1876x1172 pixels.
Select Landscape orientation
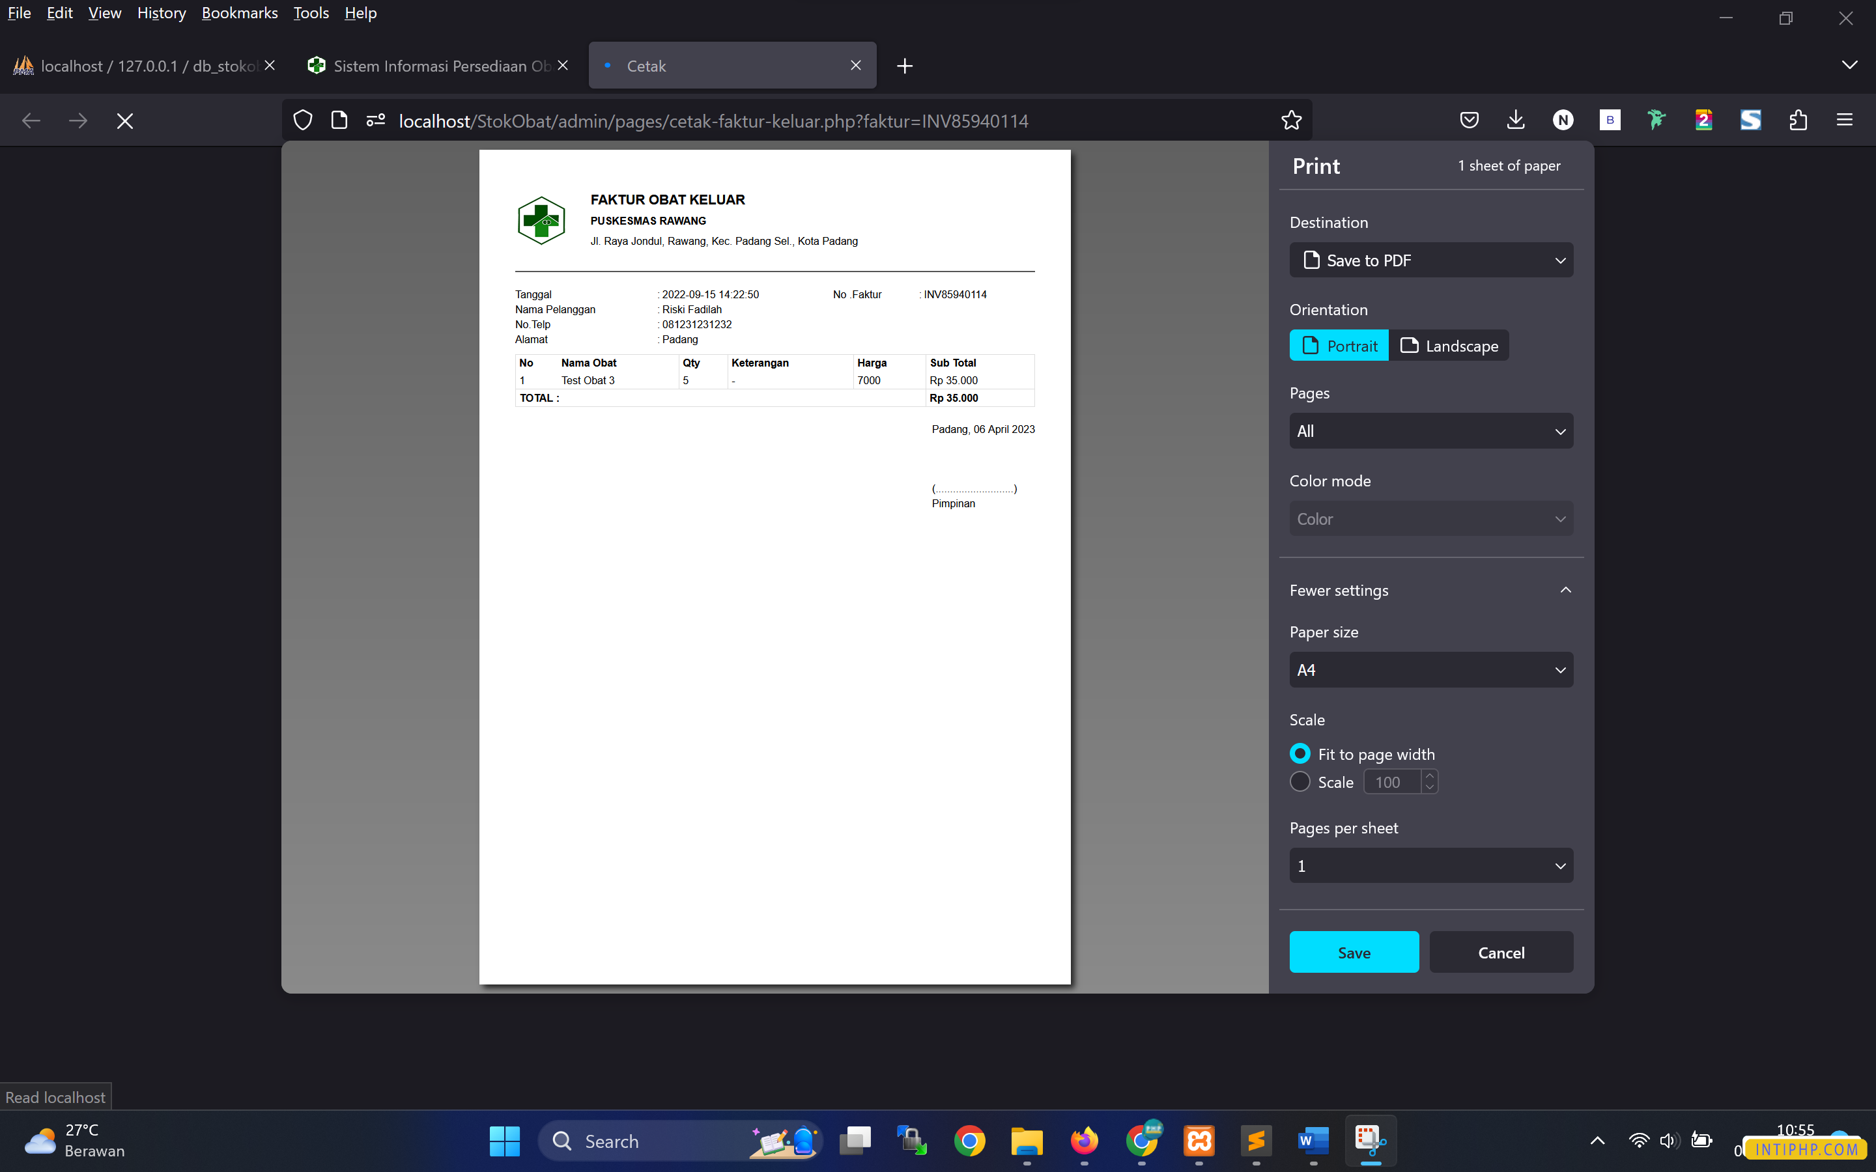(x=1449, y=346)
